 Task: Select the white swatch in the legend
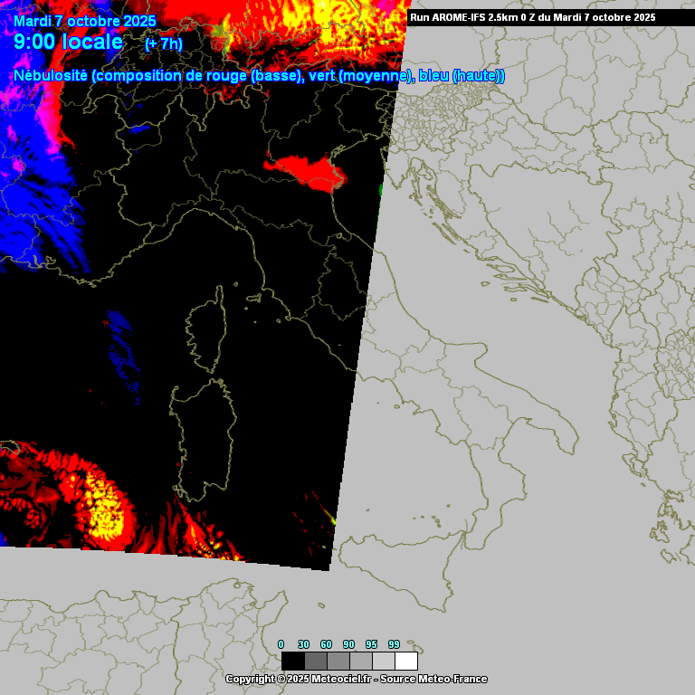406,661
